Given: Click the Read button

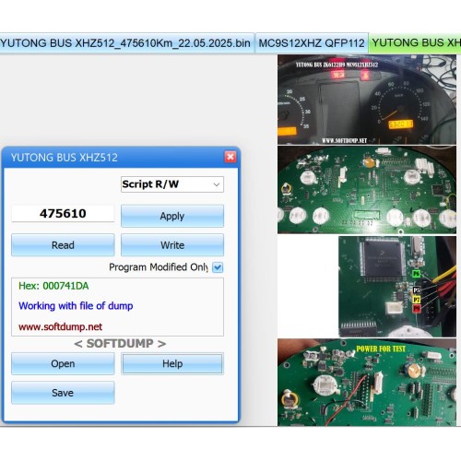Looking at the screenshot, I should (63, 245).
